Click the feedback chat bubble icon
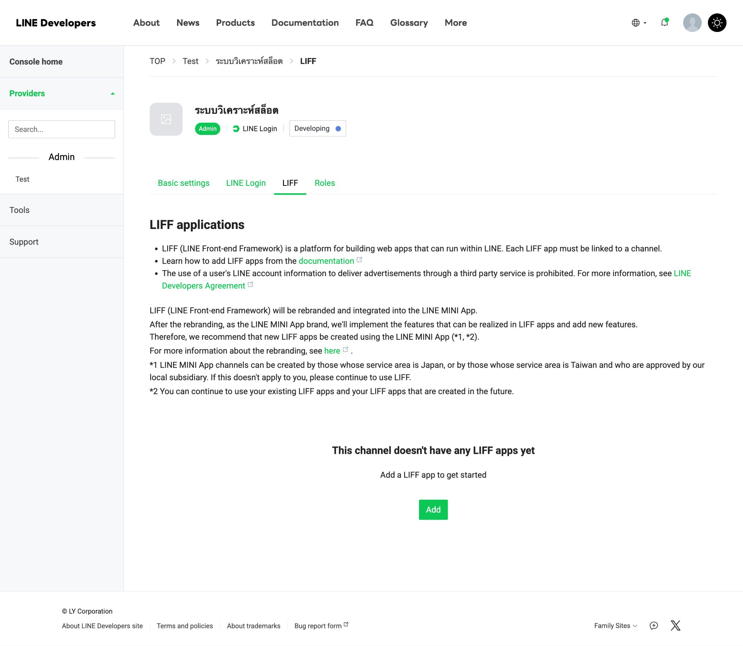Viewport: 743px width, 646px height. [654, 626]
